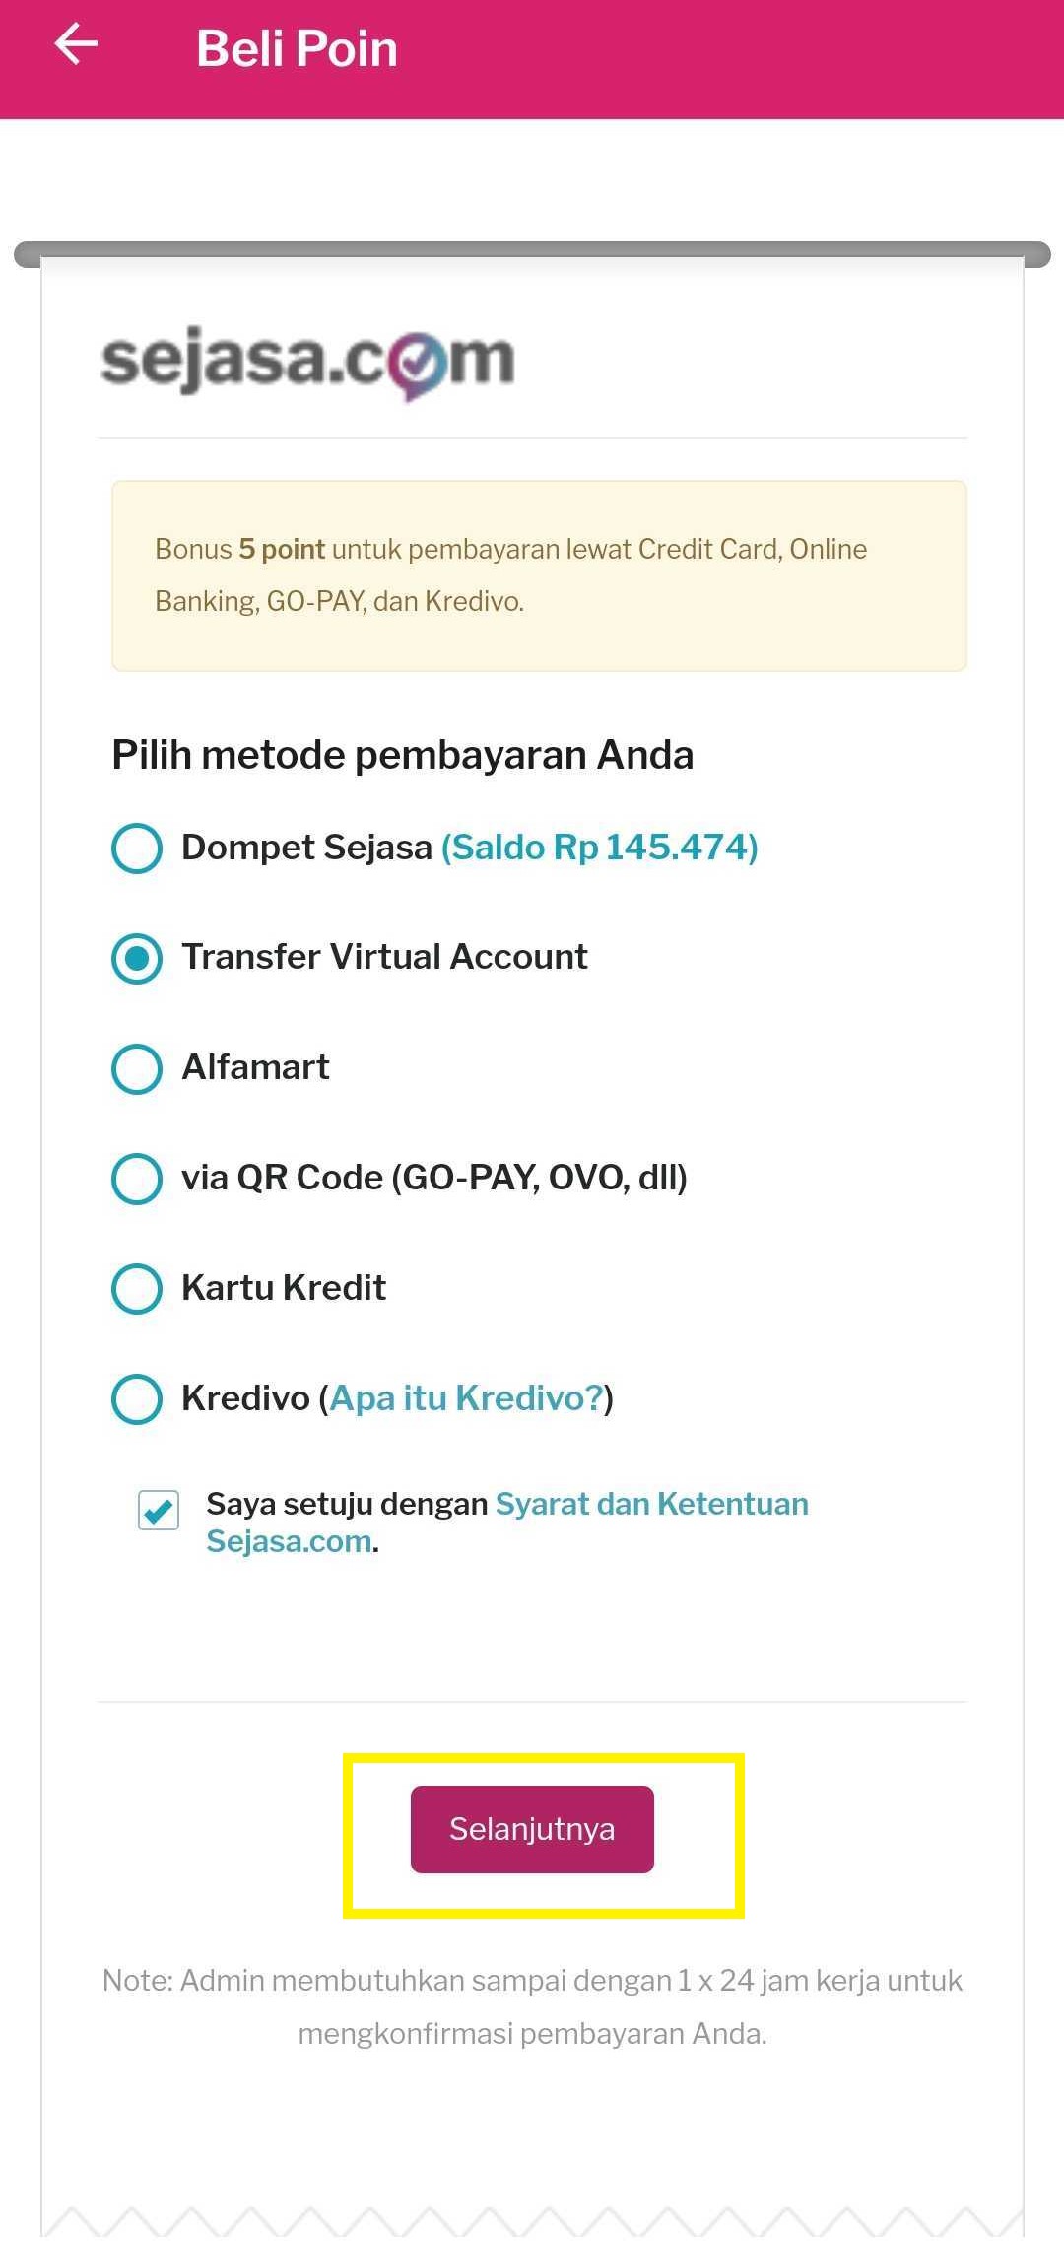Click the back arrow in the header
1064x2241 pixels.
(x=75, y=45)
